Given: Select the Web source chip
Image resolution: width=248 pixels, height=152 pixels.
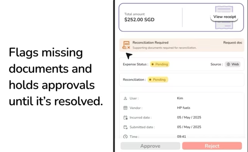Looking at the screenshot, I should [x=233, y=64].
